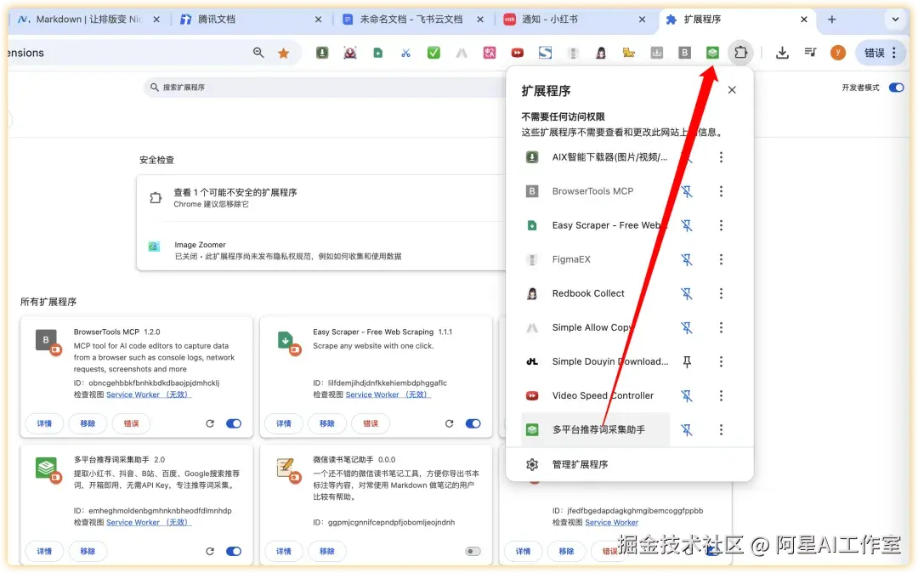The height and width of the screenshot is (573, 918).
Task: Open a new tab with plus button
Action: pyautogui.click(x=831, y=20)
